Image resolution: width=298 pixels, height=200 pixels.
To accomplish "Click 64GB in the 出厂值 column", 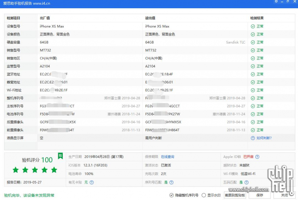I will pos(44,42).
